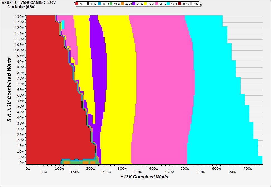Screen dimensions: 271x187
Task: Click the dark red 45-50 legend swatch
Action: pos(180,4)
